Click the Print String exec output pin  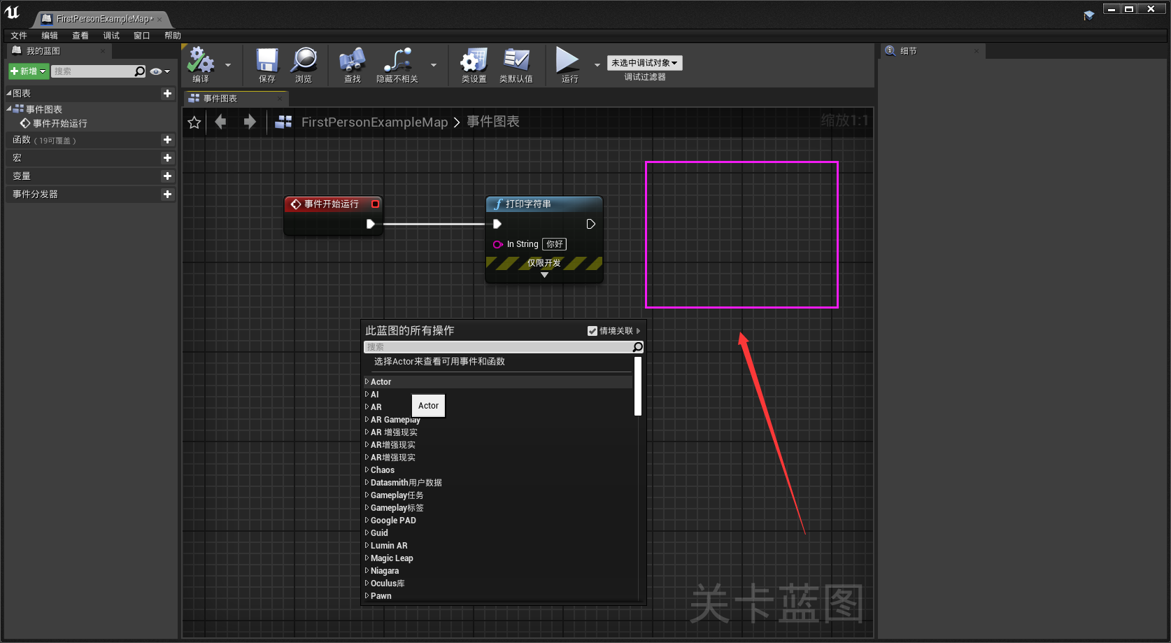tap(590, 224)
